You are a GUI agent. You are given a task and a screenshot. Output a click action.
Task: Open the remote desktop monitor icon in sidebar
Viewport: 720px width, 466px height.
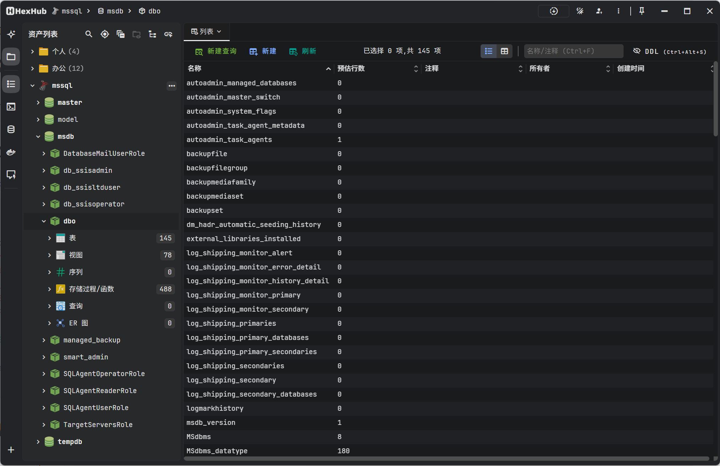[x=11, y=175]
